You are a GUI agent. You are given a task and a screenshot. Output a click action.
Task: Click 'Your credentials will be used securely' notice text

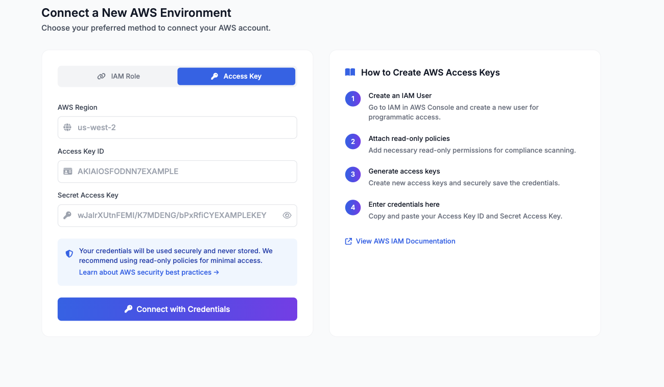pyautogui.click(x=176, y=256)
